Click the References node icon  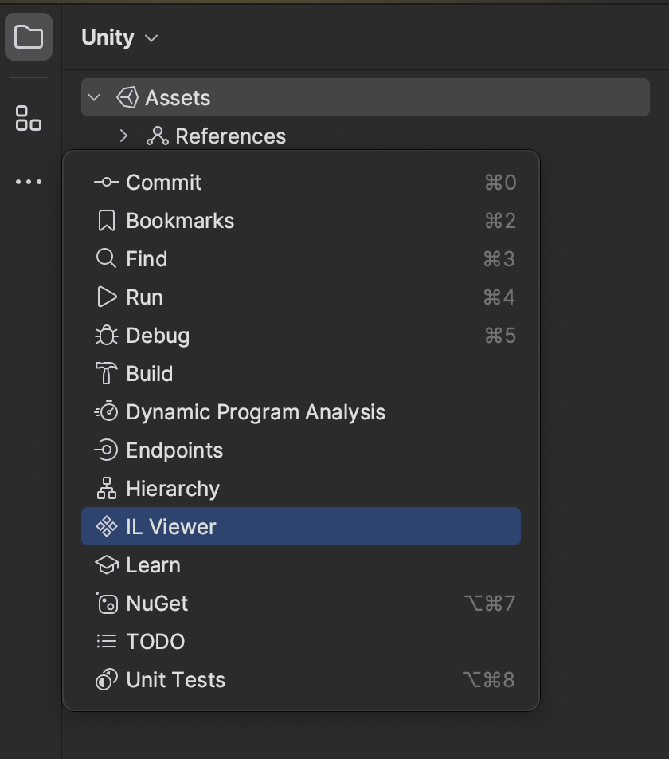pos(158,136)
